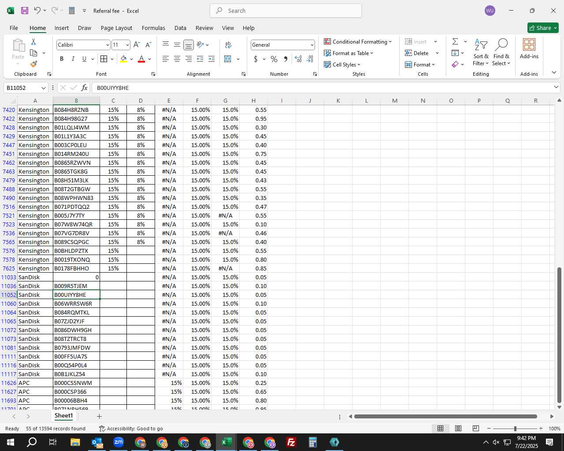The image size is (564, 451).
Task: Toggle Italic formatting
Action: 73,59
